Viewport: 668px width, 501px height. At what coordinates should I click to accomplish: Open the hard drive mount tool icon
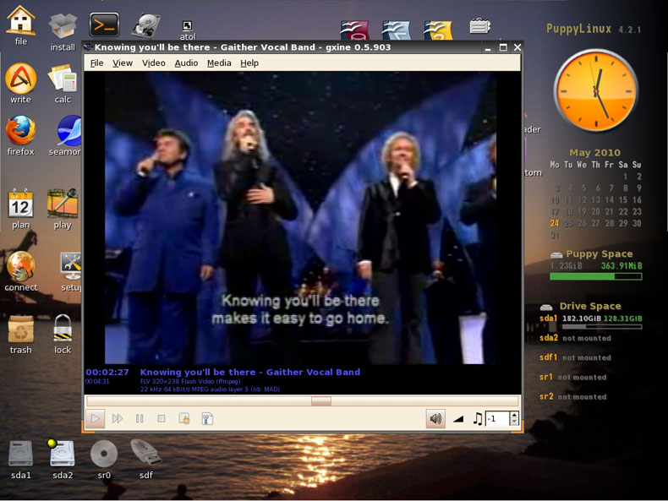coord(146,25)
